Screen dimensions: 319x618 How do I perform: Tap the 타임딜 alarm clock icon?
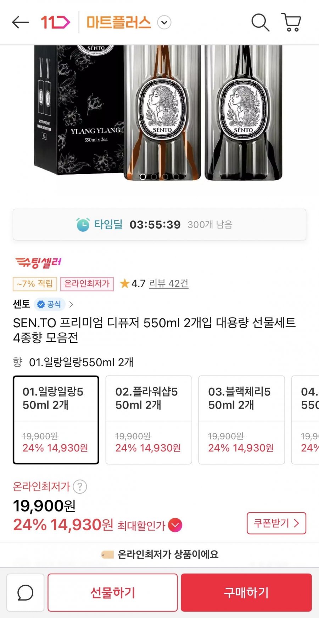[x=83, y=224]
